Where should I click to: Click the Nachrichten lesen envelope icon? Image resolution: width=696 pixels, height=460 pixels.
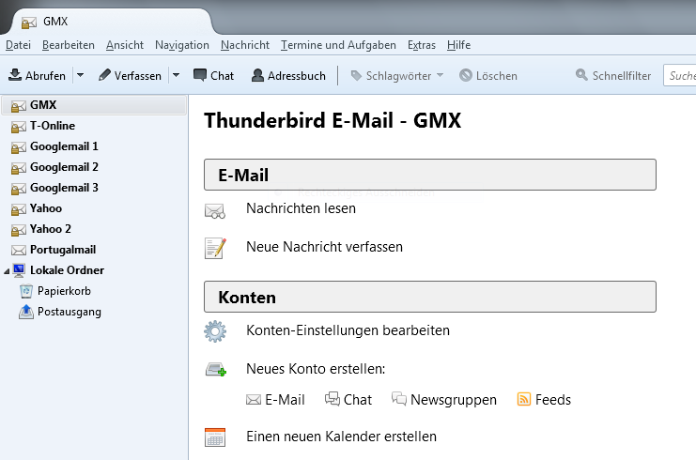[215, 211]
